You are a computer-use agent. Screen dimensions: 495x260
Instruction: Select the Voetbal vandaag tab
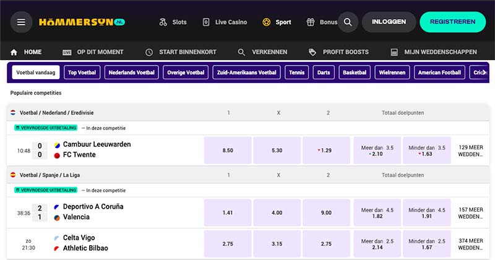click(x=36, y=72)
